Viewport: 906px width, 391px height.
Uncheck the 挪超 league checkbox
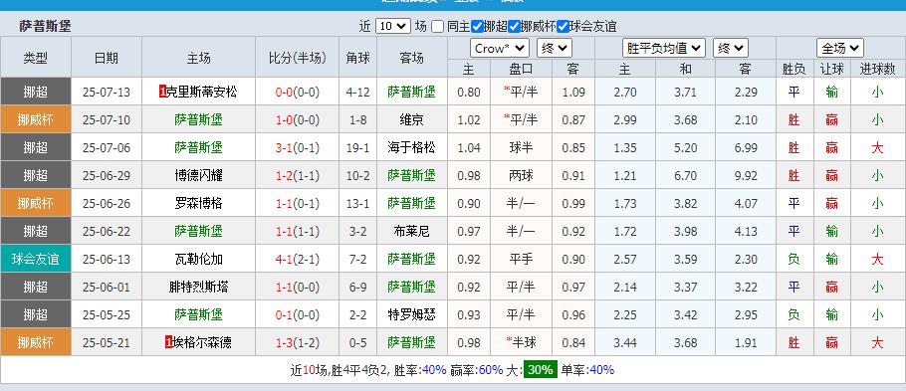click(x=477, y=27)
